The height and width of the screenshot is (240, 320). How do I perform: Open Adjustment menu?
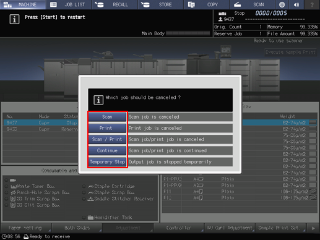[128, 228]
